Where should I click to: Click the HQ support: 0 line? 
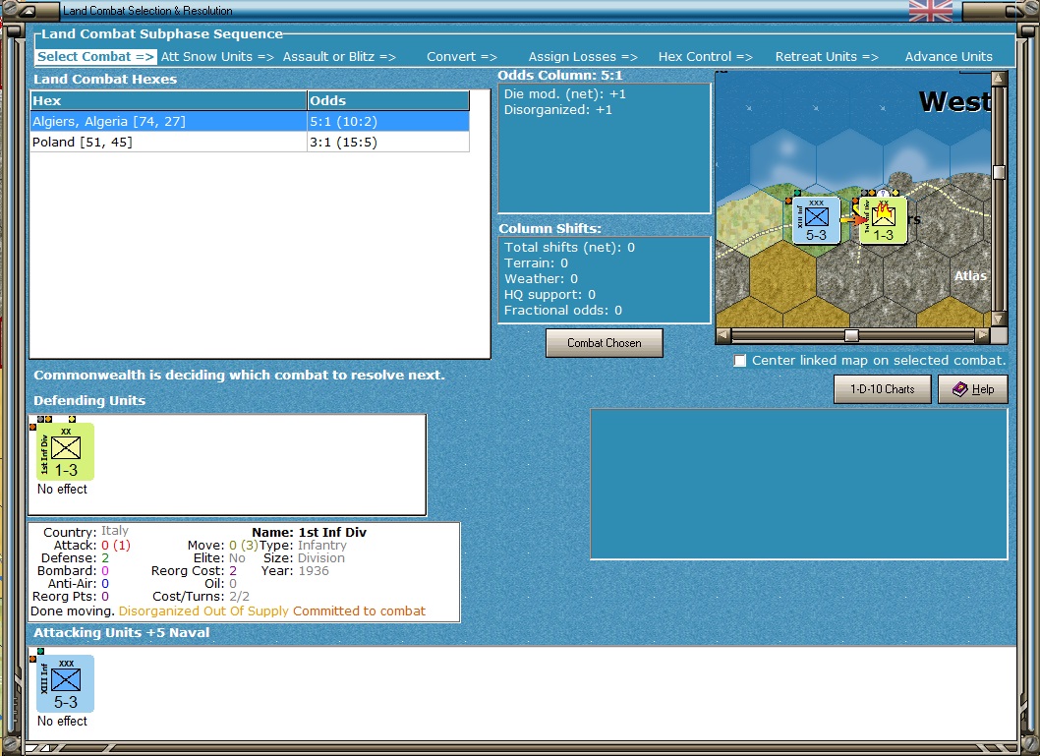click(x=549, y=295)
